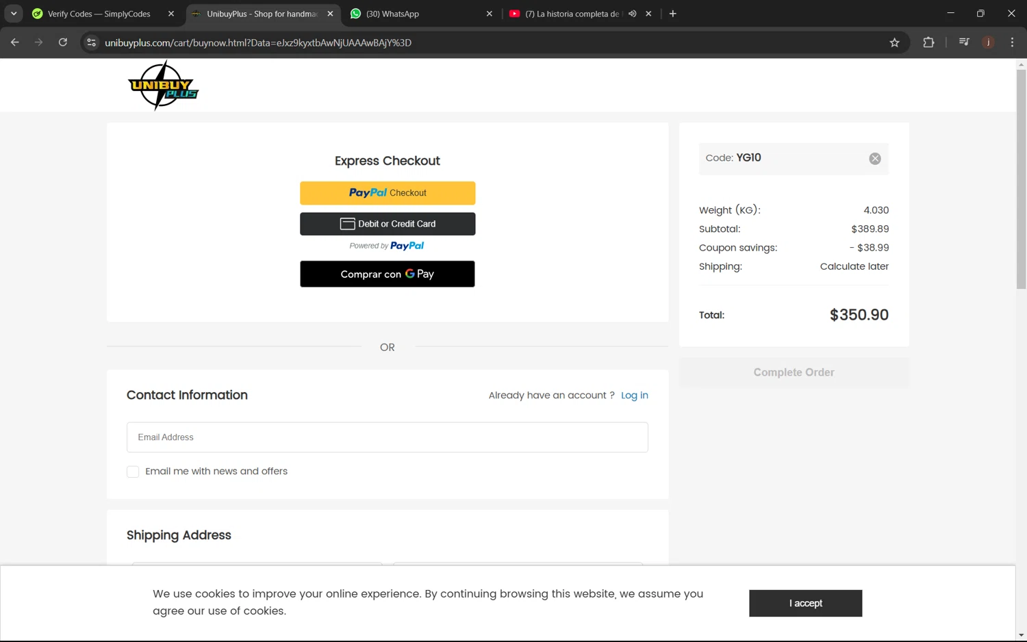Click the Express Checkout heading
1027x642 pixels.
coord(388,161)
